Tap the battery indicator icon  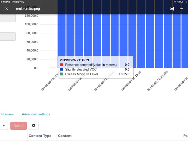[184, 2]
